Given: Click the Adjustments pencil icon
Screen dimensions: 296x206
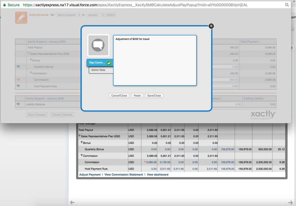Looking at the screenshot, I should (21, 18).
